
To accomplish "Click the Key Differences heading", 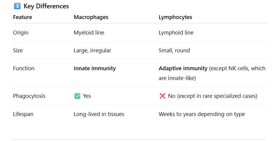I will [x=46, y=6].
